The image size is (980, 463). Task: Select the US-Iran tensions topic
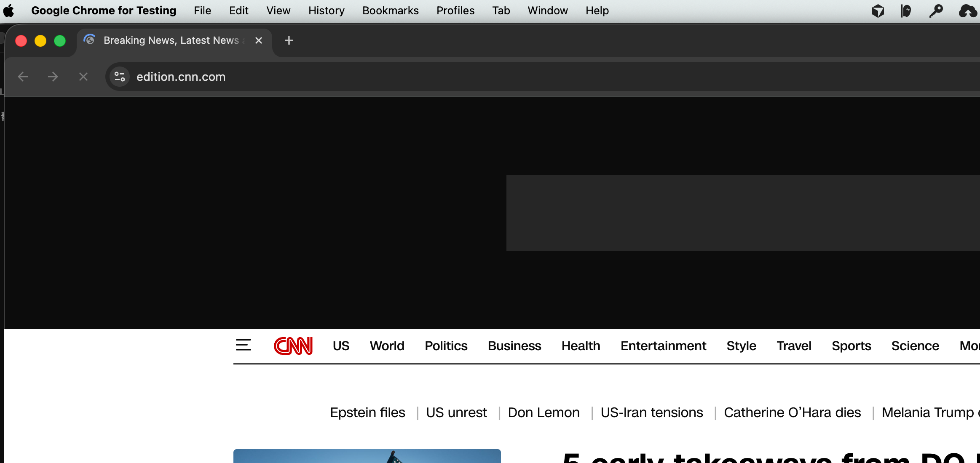[651, 412]
